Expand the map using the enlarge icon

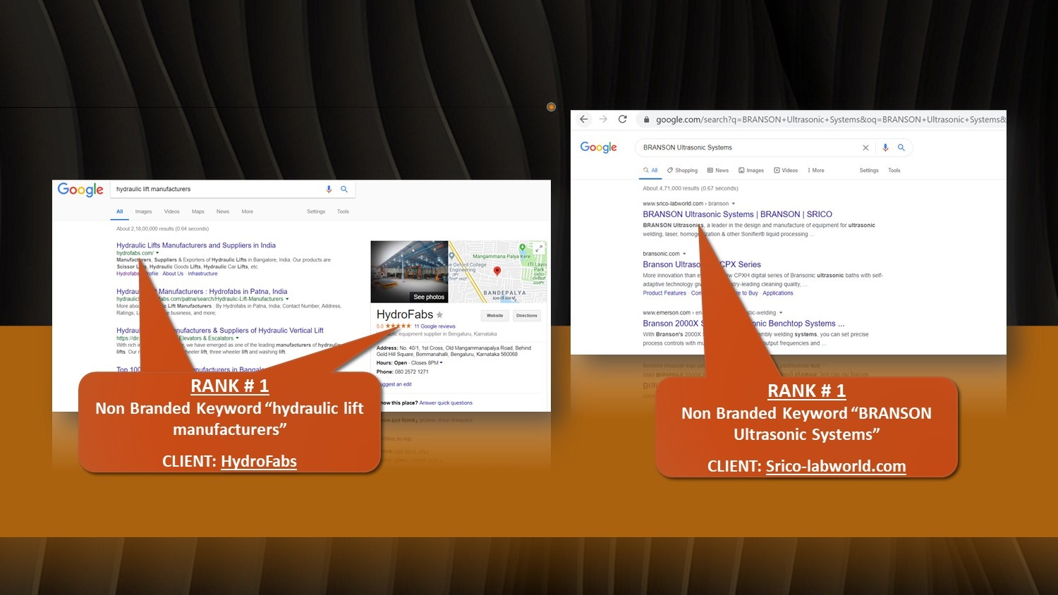click(540, 248)
